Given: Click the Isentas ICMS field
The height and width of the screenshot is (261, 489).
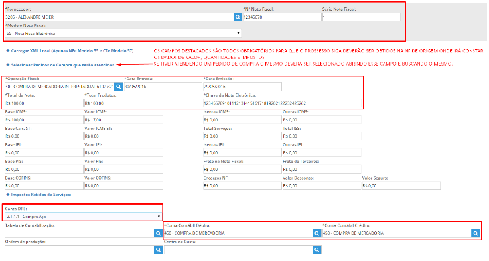Looking at the screenshot, I should 242,120.
